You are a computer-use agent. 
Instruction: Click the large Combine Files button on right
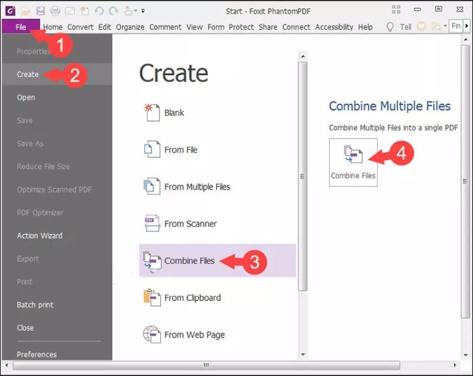[x=353, y=162]
